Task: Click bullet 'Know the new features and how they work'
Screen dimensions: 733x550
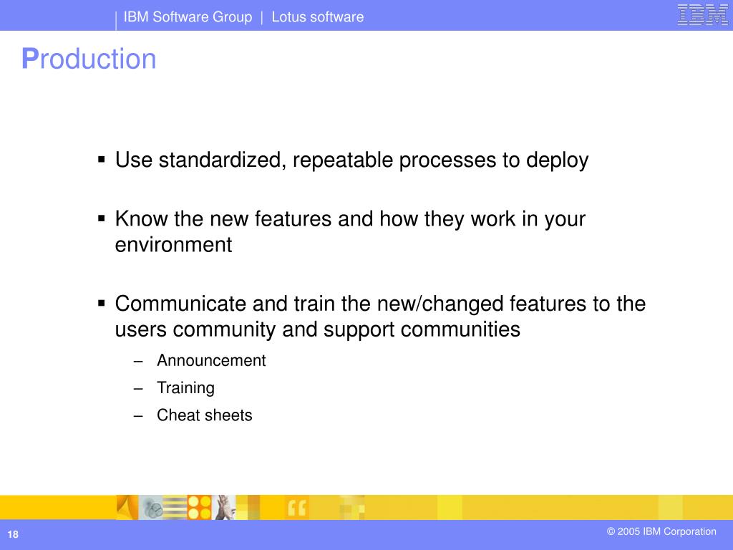Action: click(x=350, y=231)
